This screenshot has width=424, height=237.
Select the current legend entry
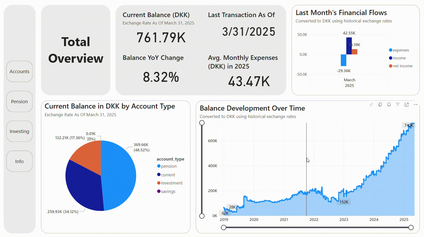click(166, 175)
